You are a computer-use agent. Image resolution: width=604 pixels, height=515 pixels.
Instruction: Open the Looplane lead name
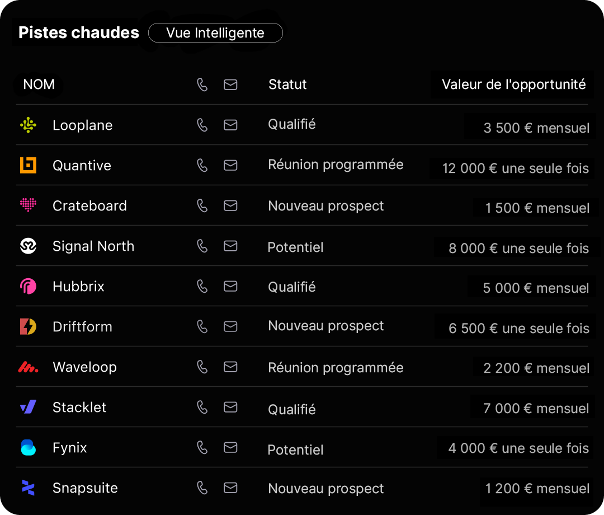coord(82,125)
